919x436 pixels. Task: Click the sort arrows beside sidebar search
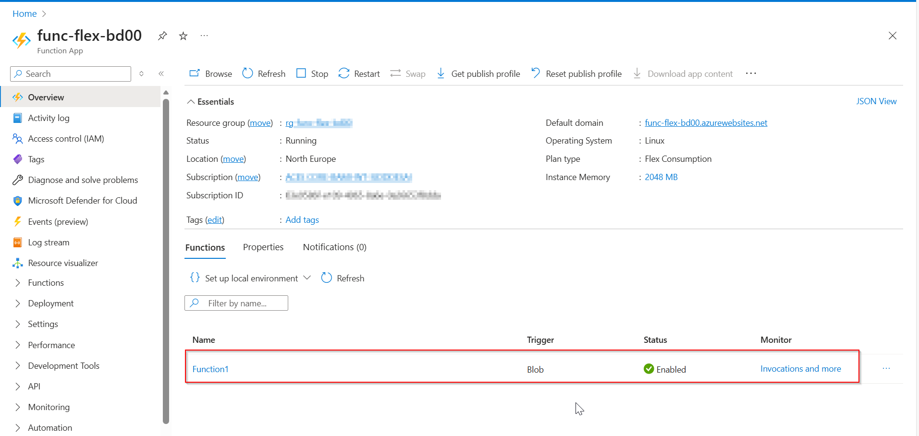[x=141, y=73]
